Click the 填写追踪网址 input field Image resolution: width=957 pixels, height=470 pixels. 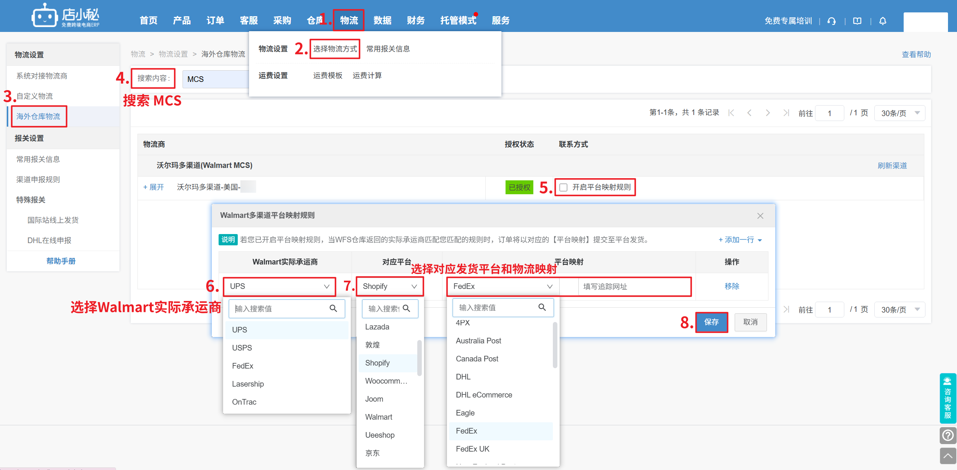point(635,287)
